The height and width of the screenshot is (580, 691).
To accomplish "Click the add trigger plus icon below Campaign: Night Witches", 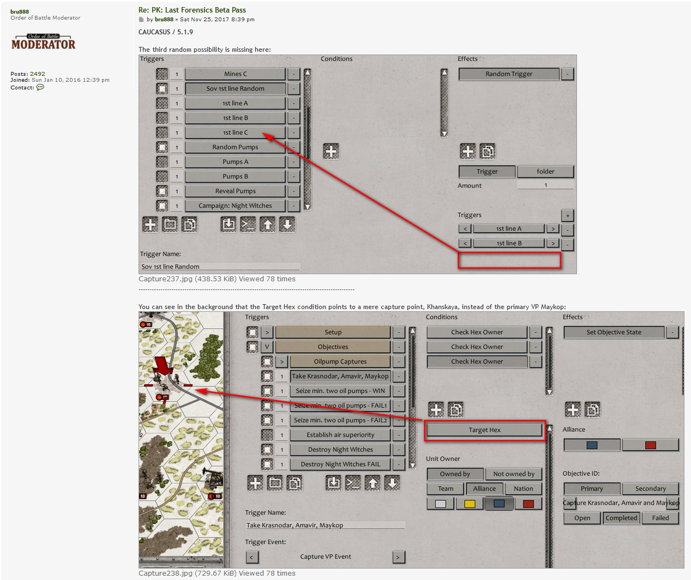I will pyautogui.click(x=150, y=224).
